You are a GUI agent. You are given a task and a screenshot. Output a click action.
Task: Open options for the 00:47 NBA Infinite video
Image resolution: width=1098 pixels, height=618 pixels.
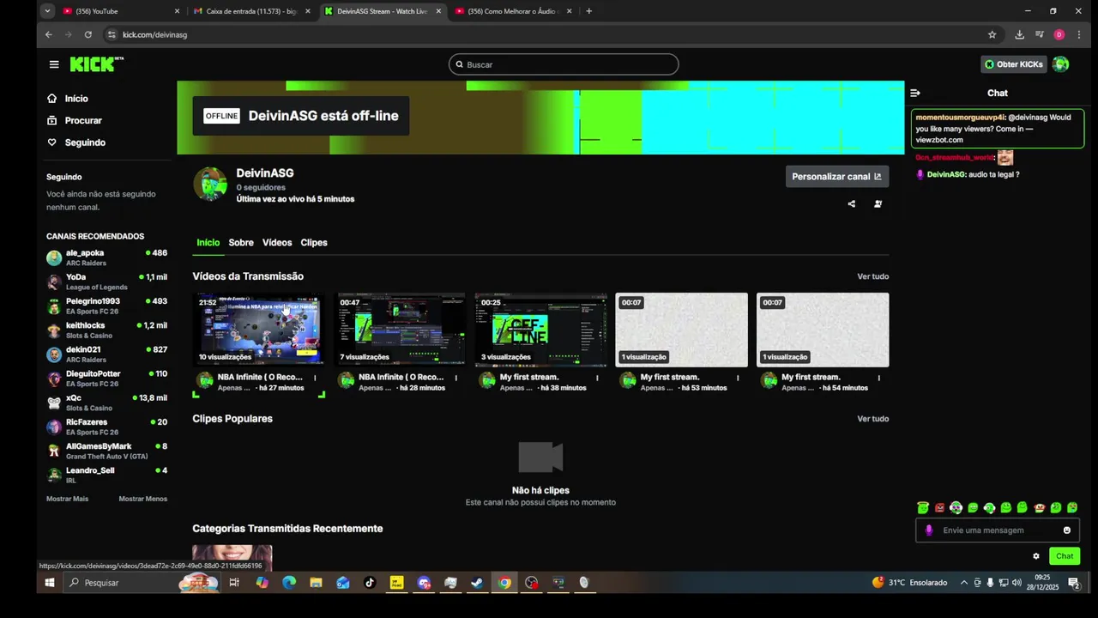[x=455, y=378]
